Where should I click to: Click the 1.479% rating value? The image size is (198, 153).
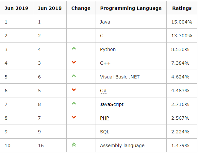(x=180, y=145)
